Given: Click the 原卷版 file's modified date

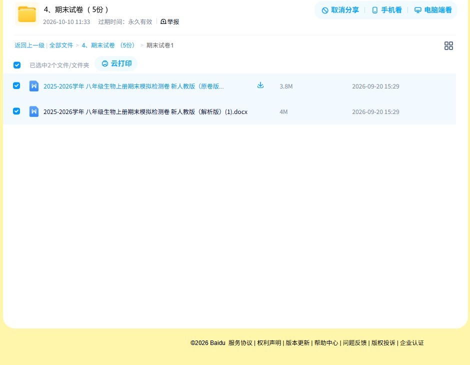Looking at the screenshot, I should pyautogui.click(x=375, y=86).
